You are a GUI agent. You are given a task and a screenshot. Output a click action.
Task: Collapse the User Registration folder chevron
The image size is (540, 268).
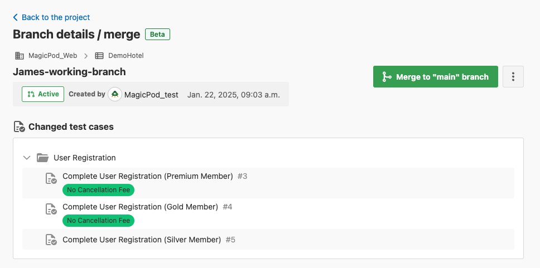tap(26, 158)
